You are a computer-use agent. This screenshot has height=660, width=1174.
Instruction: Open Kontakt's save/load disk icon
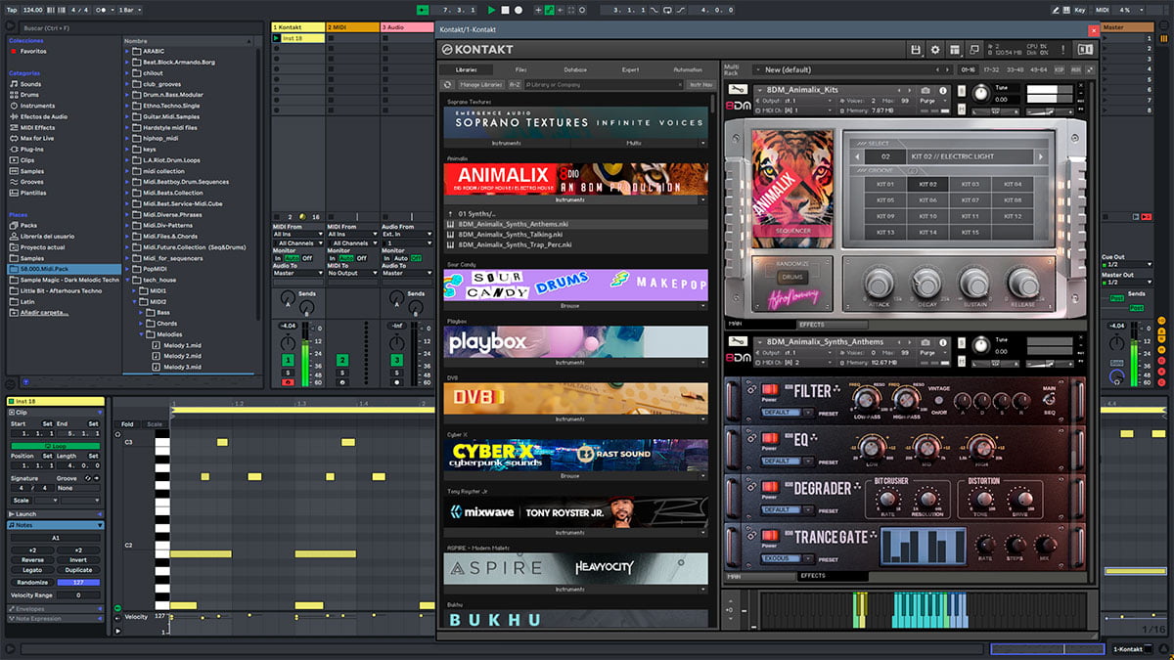[x=916, y=49]
